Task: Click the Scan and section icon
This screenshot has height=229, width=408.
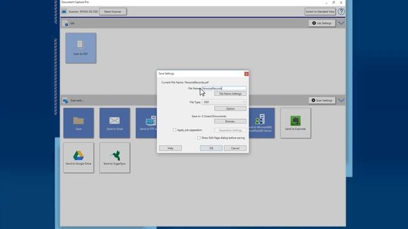Action: [x=65, y=101]
